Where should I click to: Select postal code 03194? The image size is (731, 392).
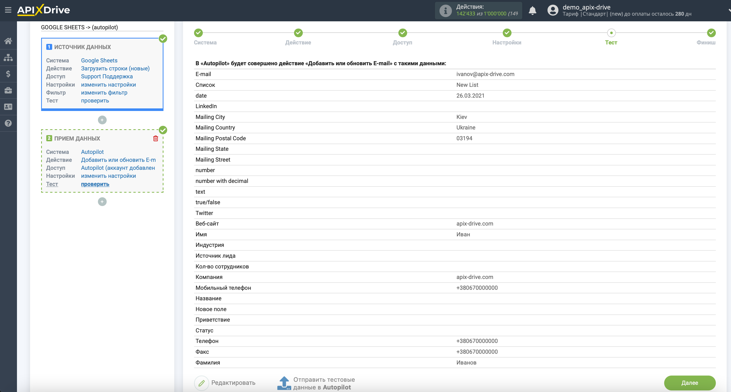[464, 138]
